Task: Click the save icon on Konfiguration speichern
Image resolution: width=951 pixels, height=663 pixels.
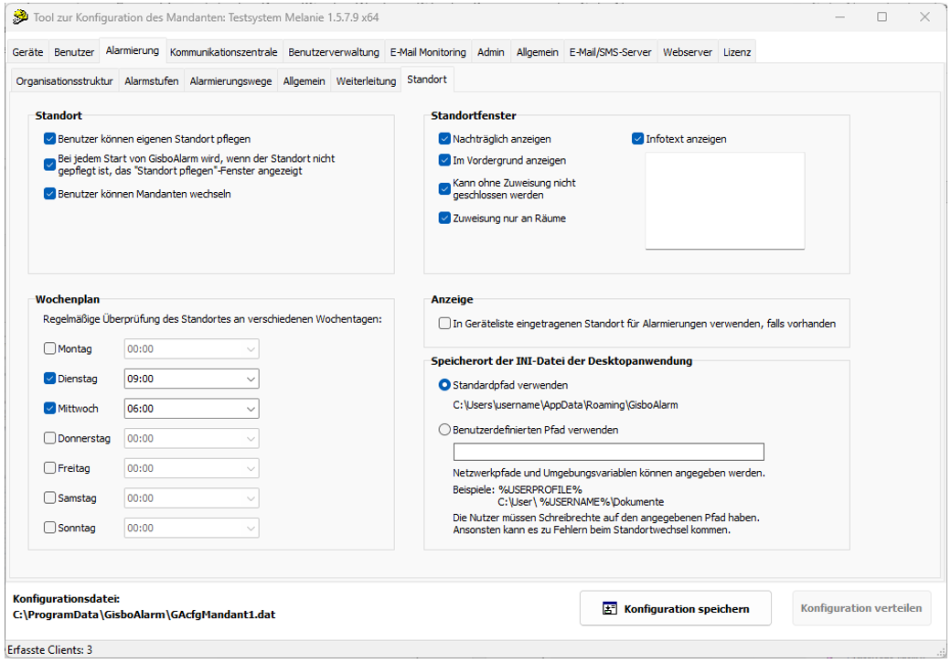Action: (x=610, y=608)
